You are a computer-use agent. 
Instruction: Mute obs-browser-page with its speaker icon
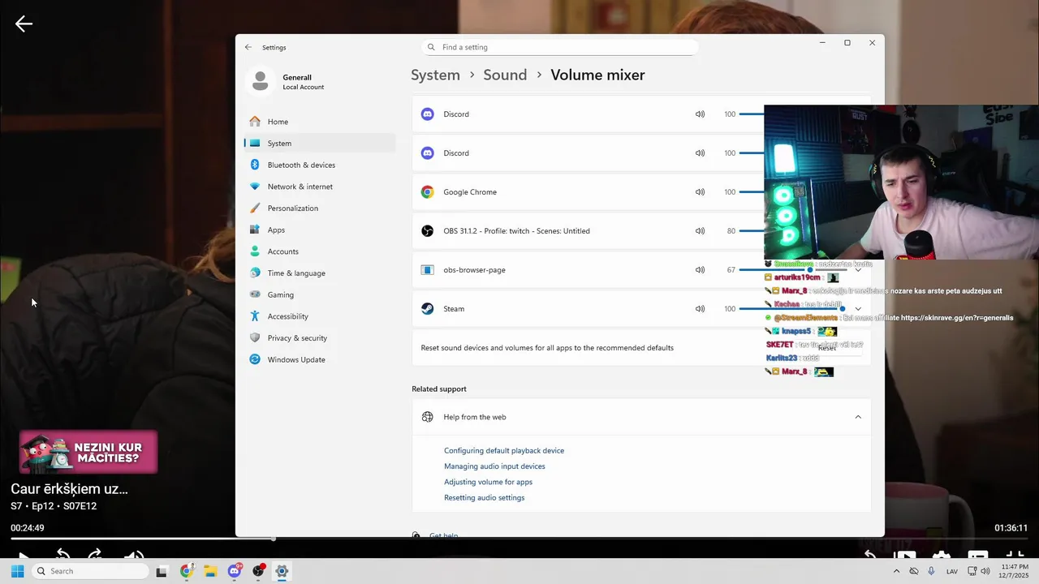(700, 270)
